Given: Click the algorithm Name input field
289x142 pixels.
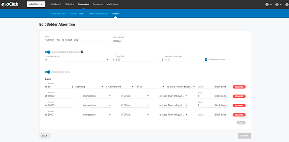Looking at the screenshot, I should coord(77,40).
